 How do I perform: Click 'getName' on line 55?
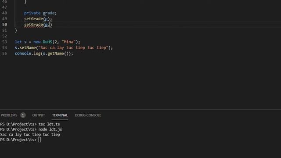point(56,54)
